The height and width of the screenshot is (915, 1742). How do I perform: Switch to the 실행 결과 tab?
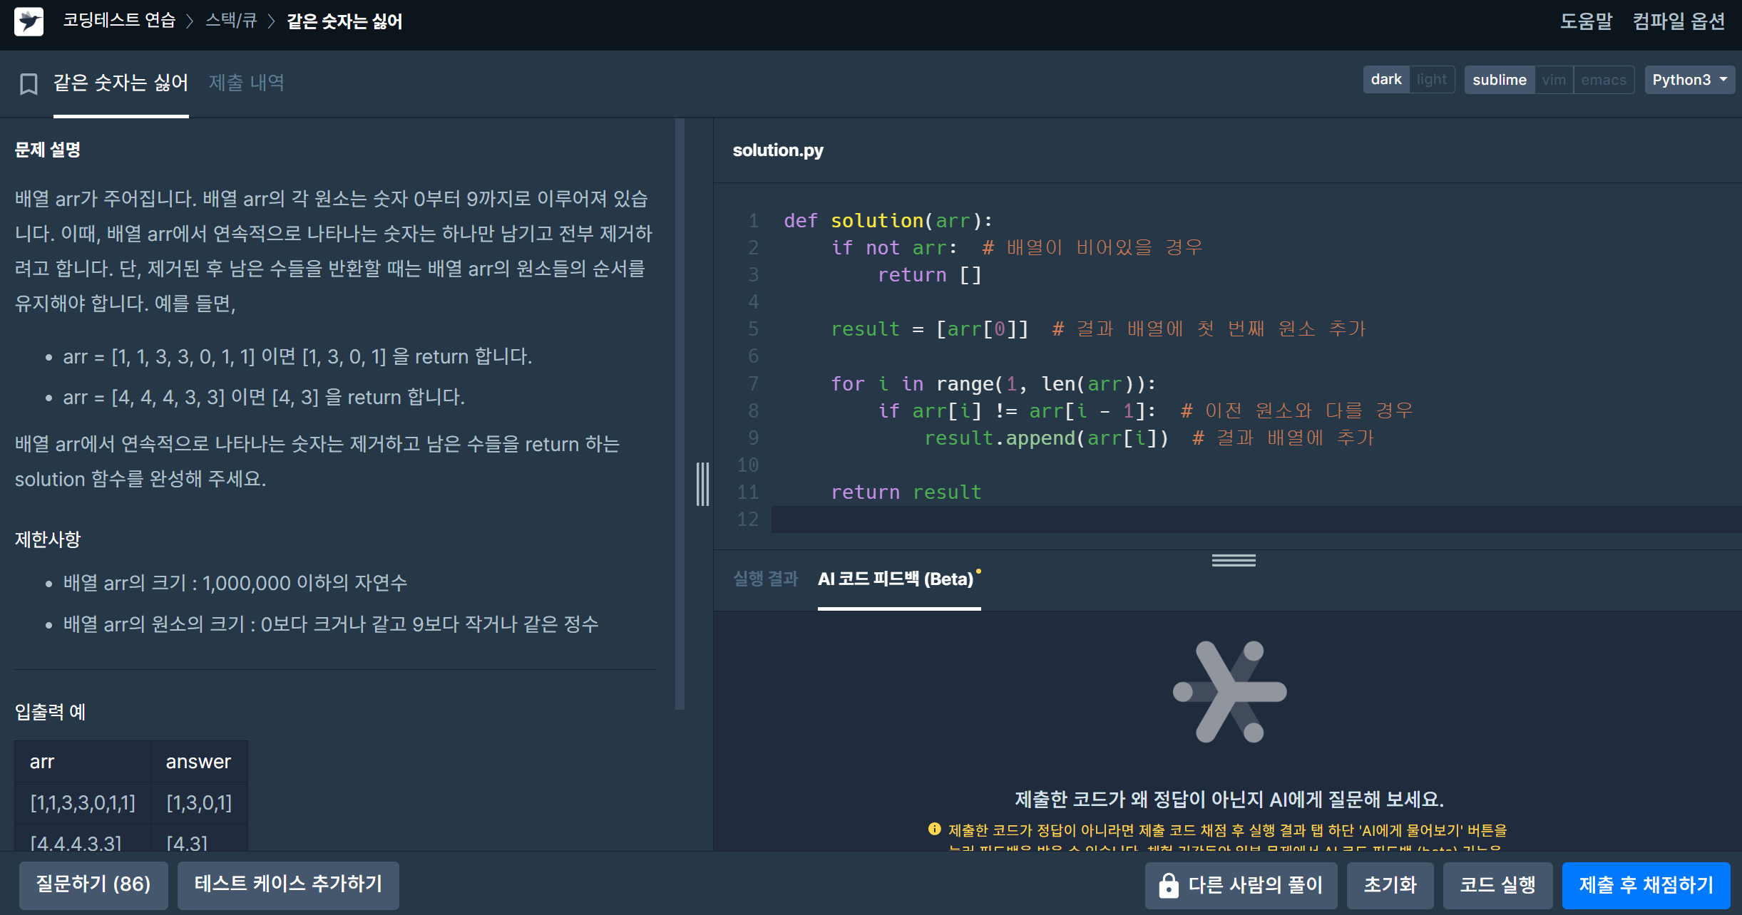coord(765,579)
